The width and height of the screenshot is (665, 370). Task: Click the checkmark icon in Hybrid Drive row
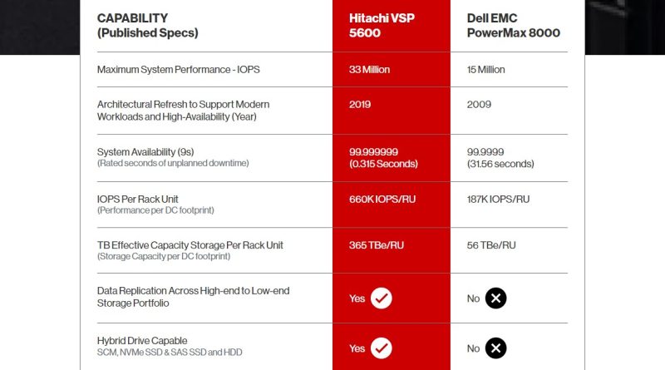pos(382,348)
